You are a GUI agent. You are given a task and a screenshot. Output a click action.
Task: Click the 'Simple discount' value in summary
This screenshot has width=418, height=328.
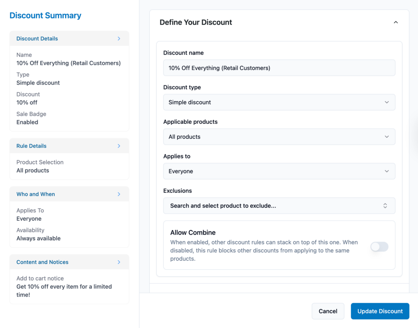(38, 83)
